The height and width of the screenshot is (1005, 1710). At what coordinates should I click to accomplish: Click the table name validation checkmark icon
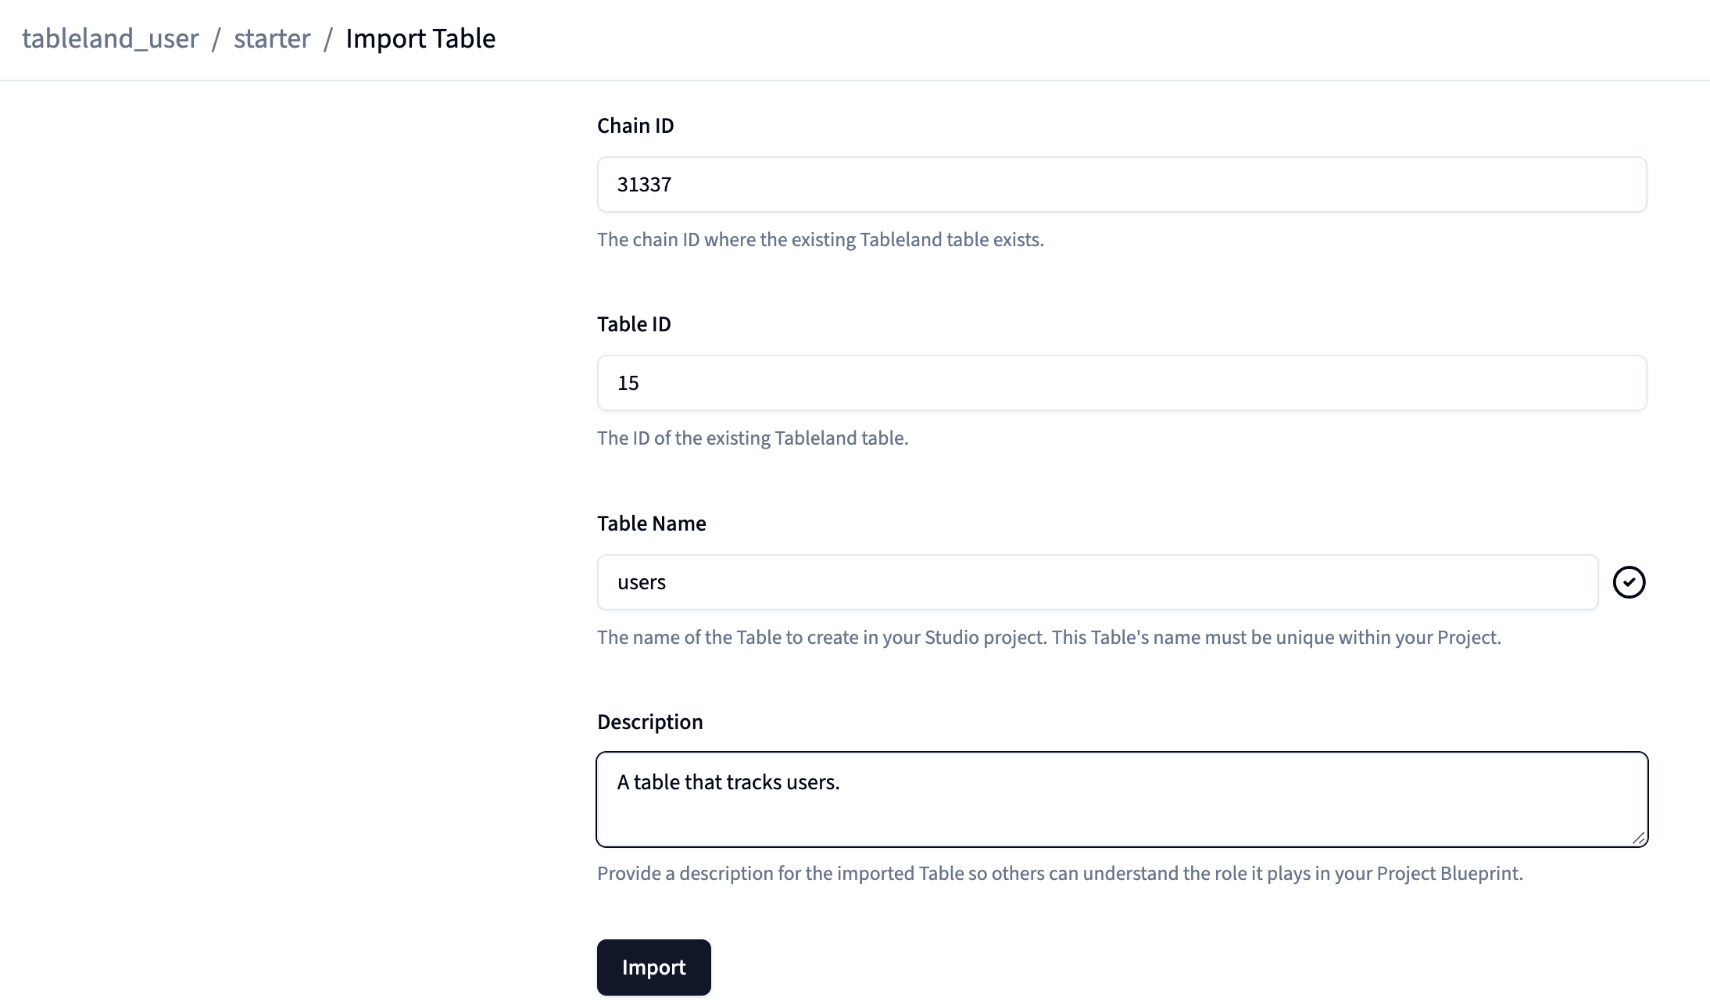(1629, 582)
